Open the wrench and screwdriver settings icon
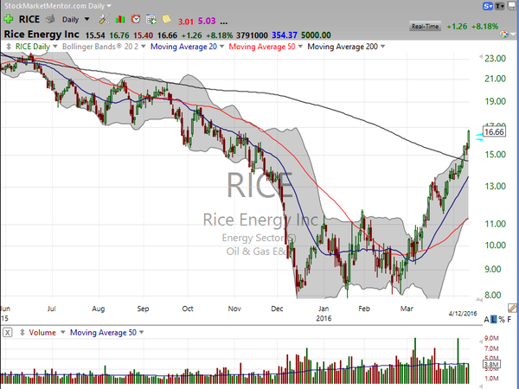Image resolution: width=519 pixels, height=389 pixels. tap(104, 19)
